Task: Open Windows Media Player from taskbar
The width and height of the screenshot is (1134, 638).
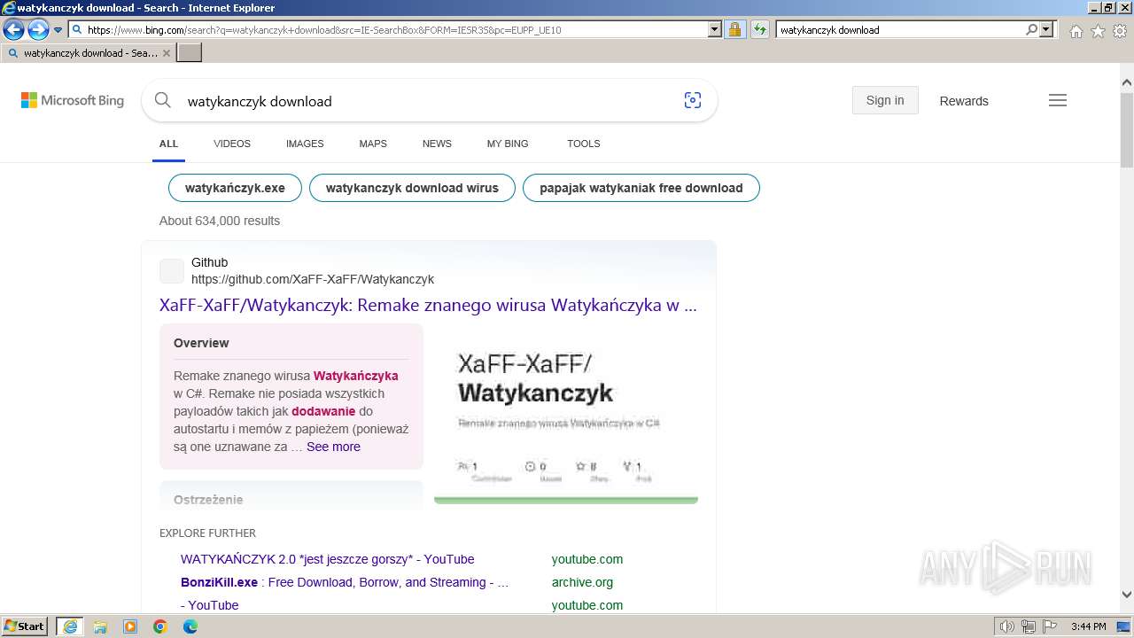Action: pyautogui.click(x=130, y=626)
